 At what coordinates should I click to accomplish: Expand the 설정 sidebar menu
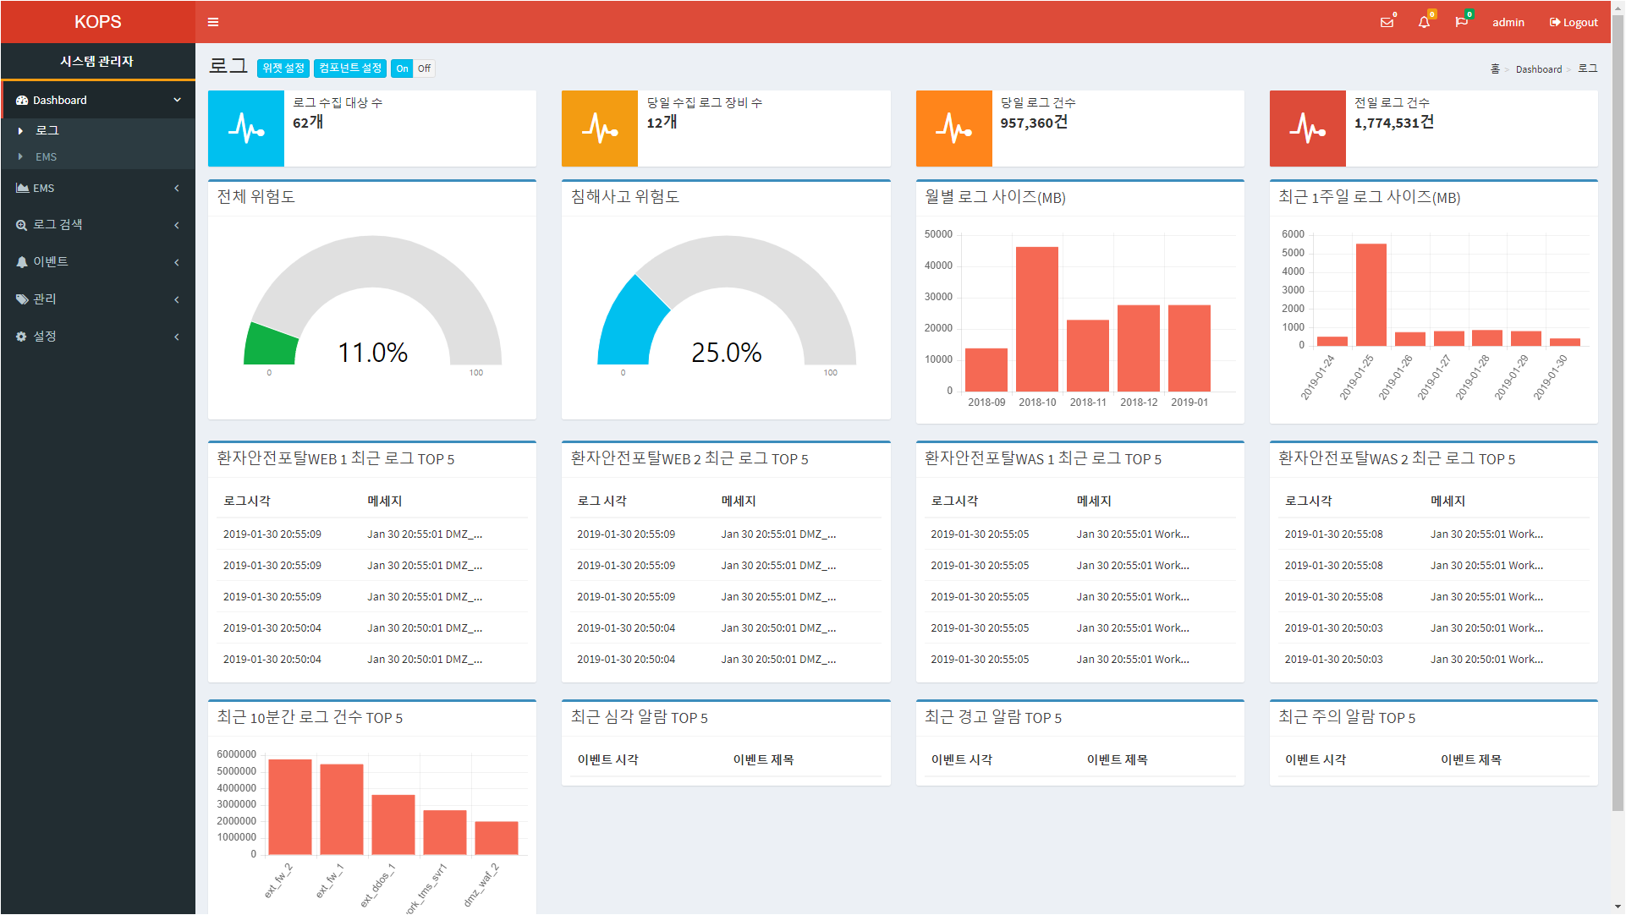click(x=97, y=337)
